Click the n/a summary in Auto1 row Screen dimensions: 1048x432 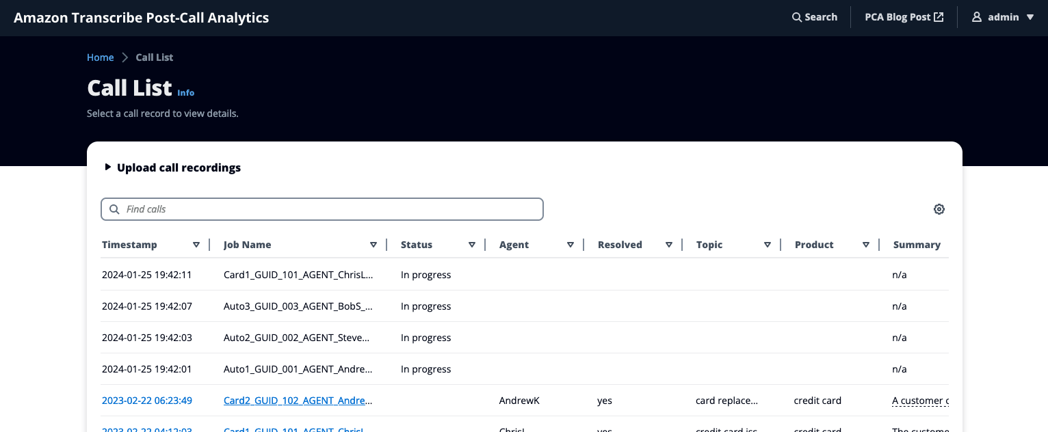[x=900, y=369]
